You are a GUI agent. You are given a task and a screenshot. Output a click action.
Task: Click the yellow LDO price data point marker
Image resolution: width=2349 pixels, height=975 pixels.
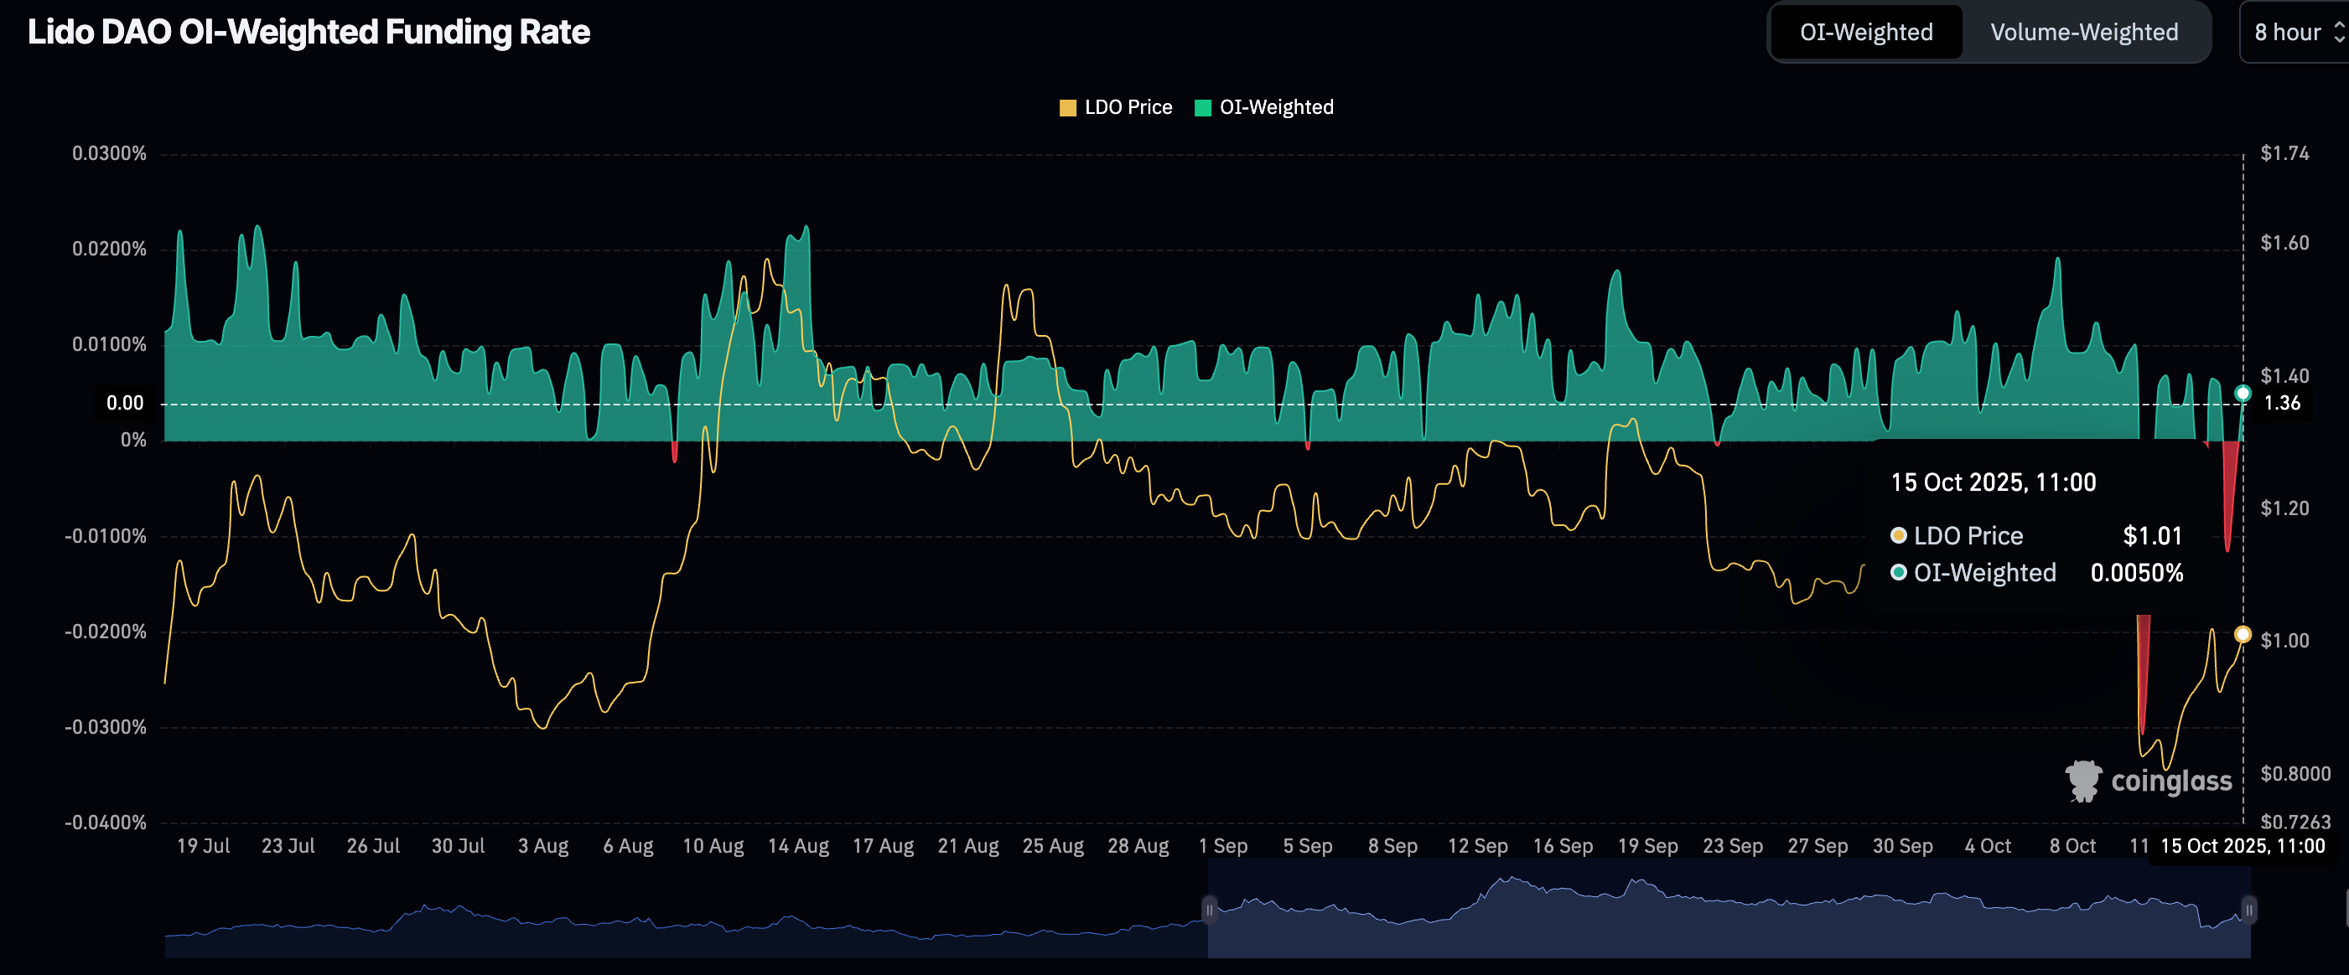point(2243,634)
